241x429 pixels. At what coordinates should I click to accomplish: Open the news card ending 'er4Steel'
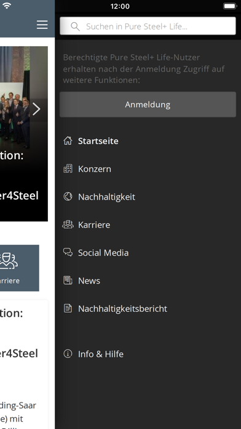[24, 364]
